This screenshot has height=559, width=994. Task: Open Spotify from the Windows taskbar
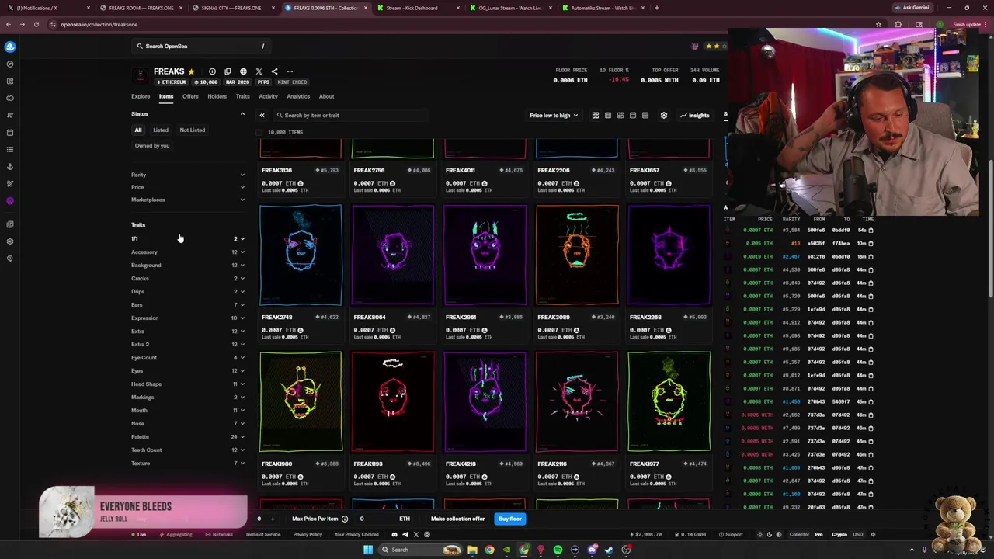(x=558, y=550)
